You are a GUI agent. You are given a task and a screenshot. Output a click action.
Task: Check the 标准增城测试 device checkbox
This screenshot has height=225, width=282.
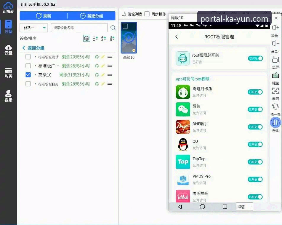pyautogui.click(x=28, y=57)
